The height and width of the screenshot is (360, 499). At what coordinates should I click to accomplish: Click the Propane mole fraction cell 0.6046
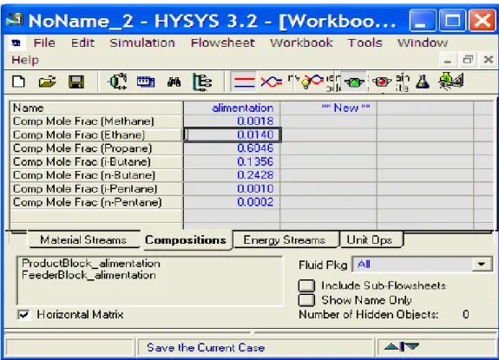(232, 148)
